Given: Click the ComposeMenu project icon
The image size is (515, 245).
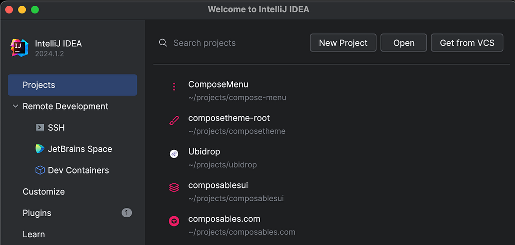Looking at the screenshot, I should pos(174,87).
